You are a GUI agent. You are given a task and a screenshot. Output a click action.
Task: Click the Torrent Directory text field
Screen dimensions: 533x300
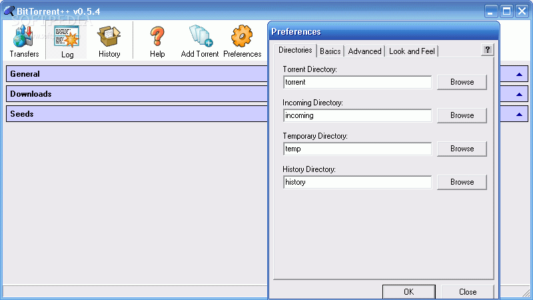357,82
